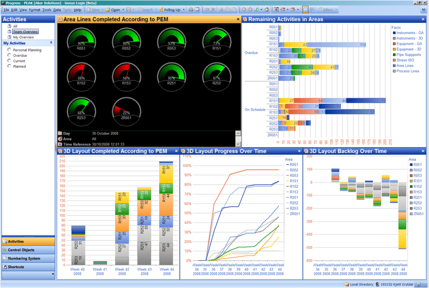Screen dimensions: 429x288
Task: Select the Personal Planning radio button
Action: [x=9, y=50]
